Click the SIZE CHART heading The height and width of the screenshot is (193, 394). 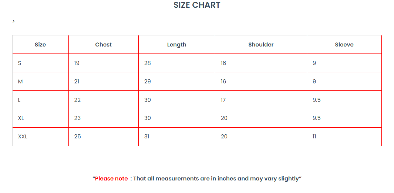[x=197, y=5]
